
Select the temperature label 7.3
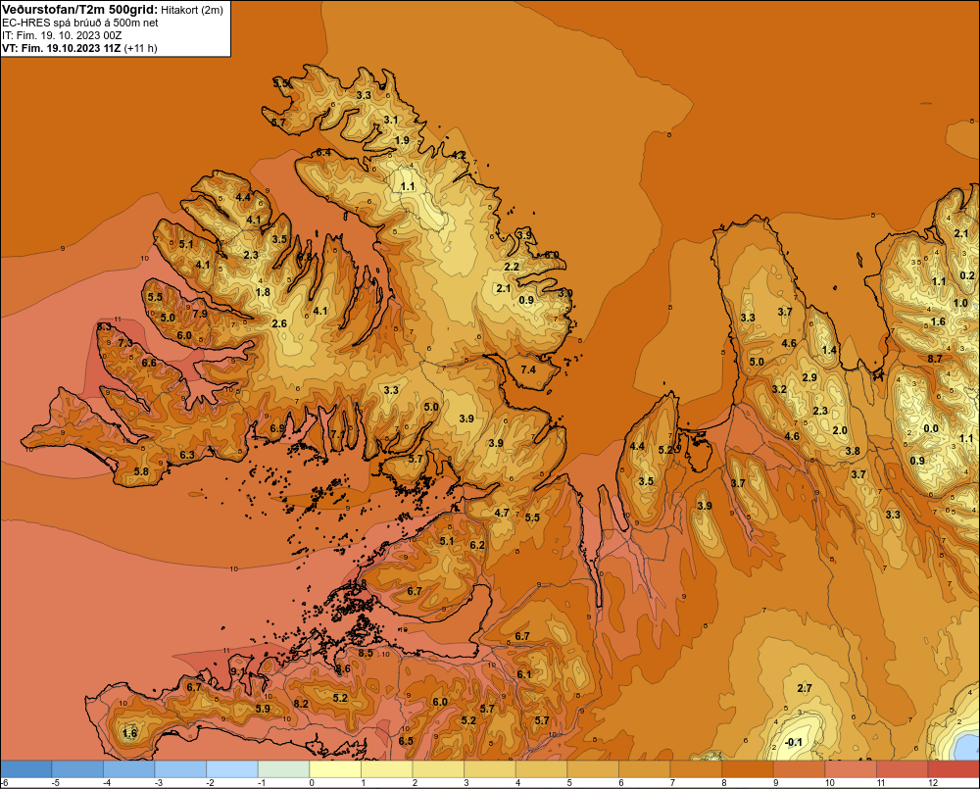[x=125, y=343]
